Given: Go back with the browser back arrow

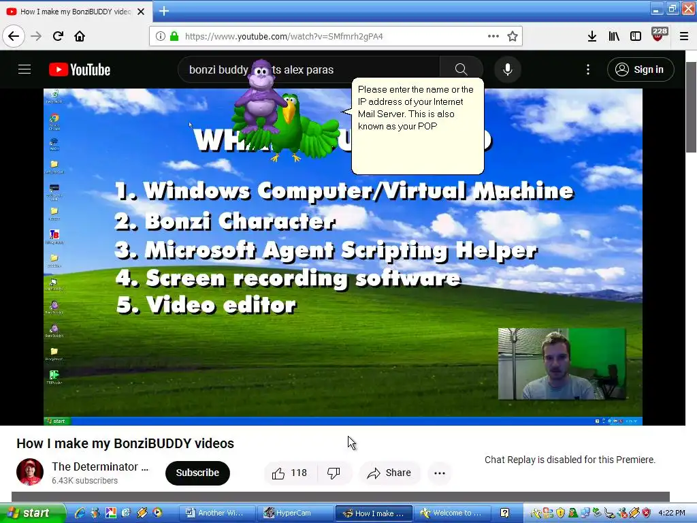Looking at the screenshot, I should point(14,36).
